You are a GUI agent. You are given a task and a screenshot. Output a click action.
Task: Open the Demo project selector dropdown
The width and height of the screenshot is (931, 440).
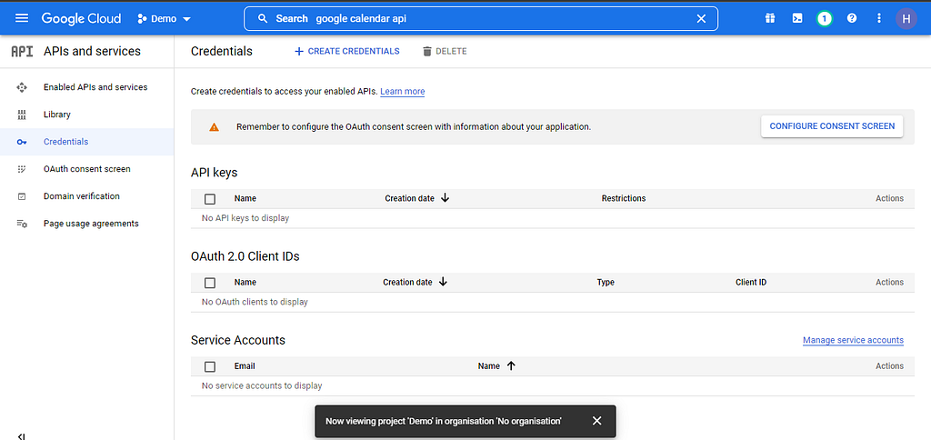[x=165, y=18]
